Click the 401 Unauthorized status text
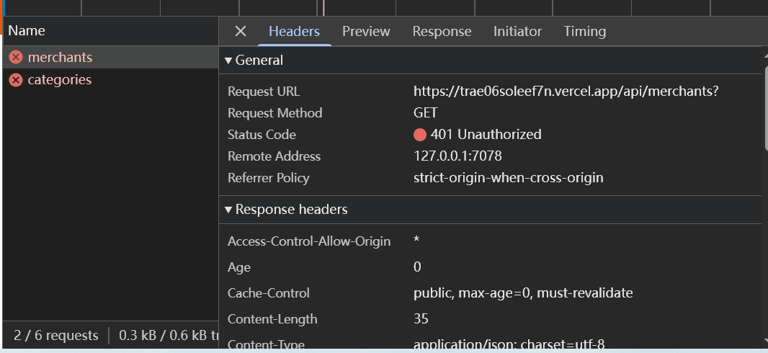Screen dimensions: 768x353 coord(486,135)
